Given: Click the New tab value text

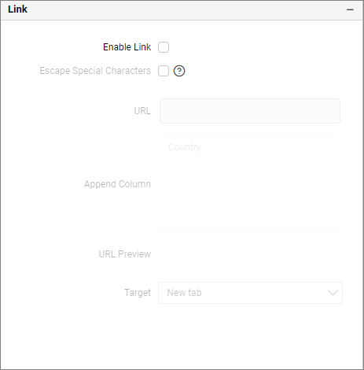Looking at the screenshot, I should (x=184, y=293).
